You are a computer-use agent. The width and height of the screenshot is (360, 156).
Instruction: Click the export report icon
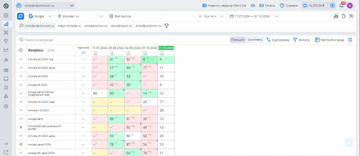[x=344, y=16]
